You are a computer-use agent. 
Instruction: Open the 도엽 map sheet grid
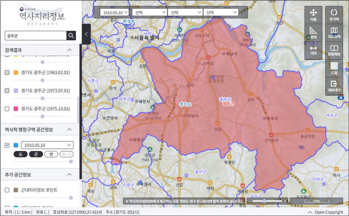pos(334,68)
